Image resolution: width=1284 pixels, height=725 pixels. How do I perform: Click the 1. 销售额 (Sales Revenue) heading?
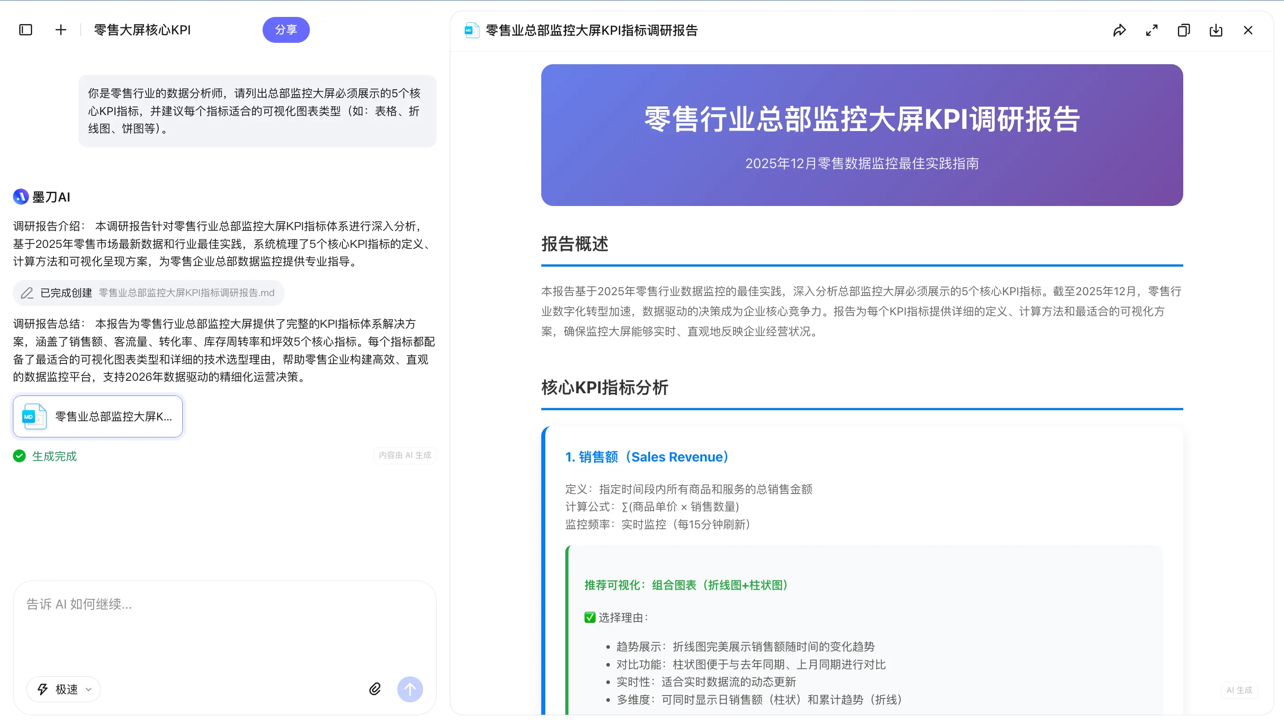pos(646,457)
